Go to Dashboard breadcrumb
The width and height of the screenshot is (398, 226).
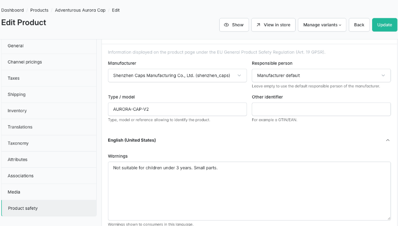tap(12, 10)
